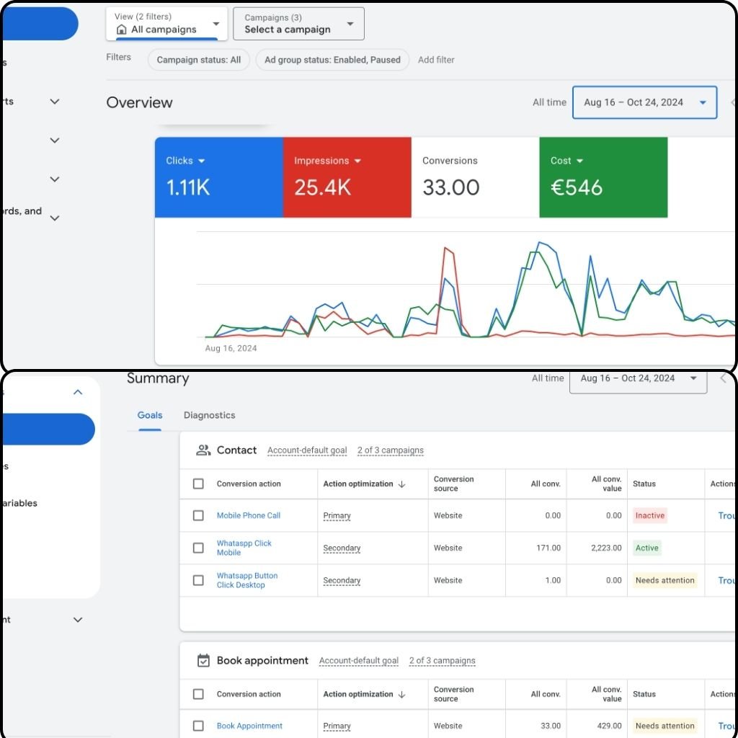Click the home icon beside All campaigns
Image resolution: width=738 pixels, height=738 pixels.
121,30
